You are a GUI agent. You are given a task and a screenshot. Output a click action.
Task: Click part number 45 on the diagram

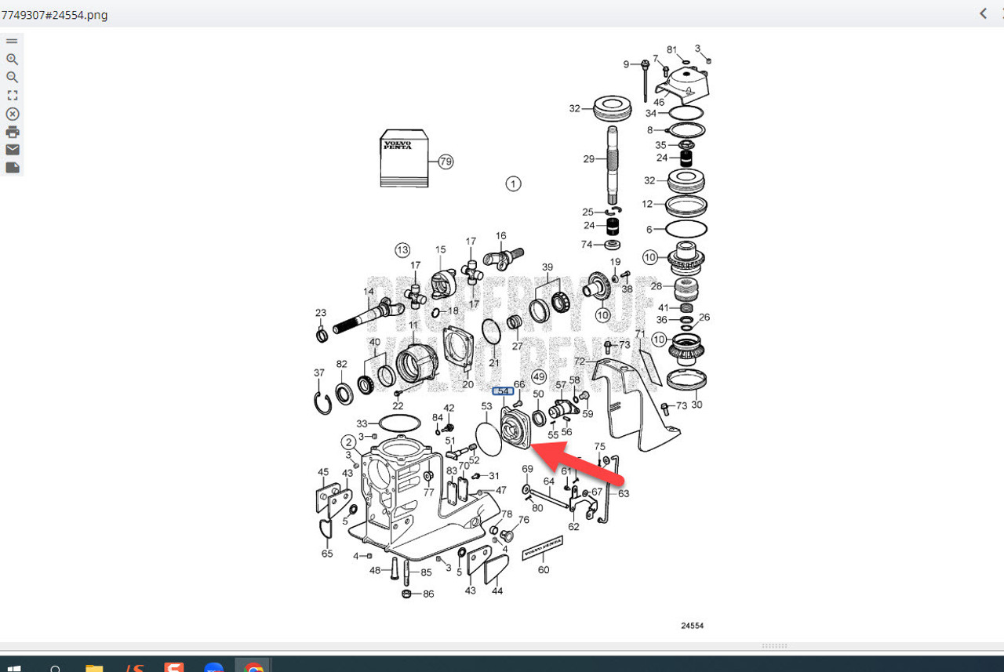point(323,472)
